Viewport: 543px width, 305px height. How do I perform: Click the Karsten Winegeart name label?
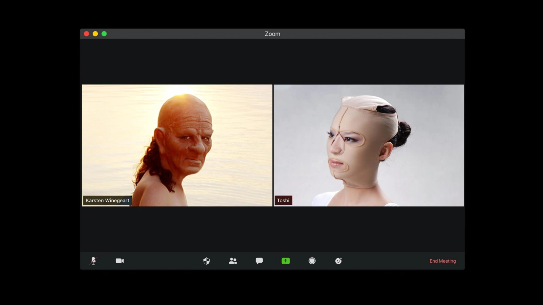click(x=107, y=200)
